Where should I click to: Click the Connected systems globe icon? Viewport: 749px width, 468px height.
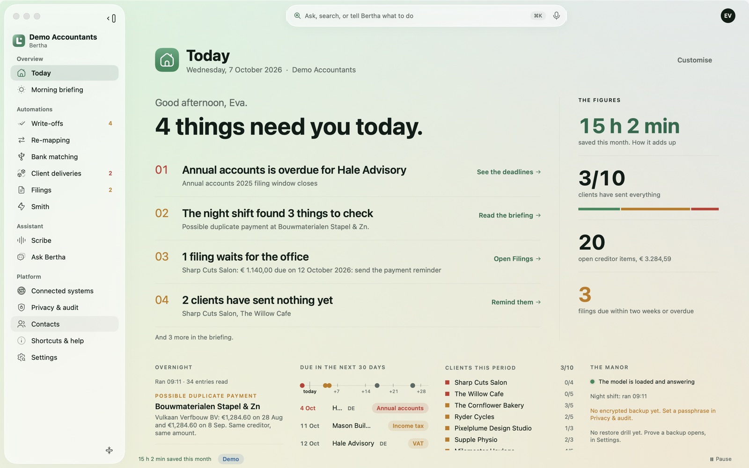click(x=22, y=291)
